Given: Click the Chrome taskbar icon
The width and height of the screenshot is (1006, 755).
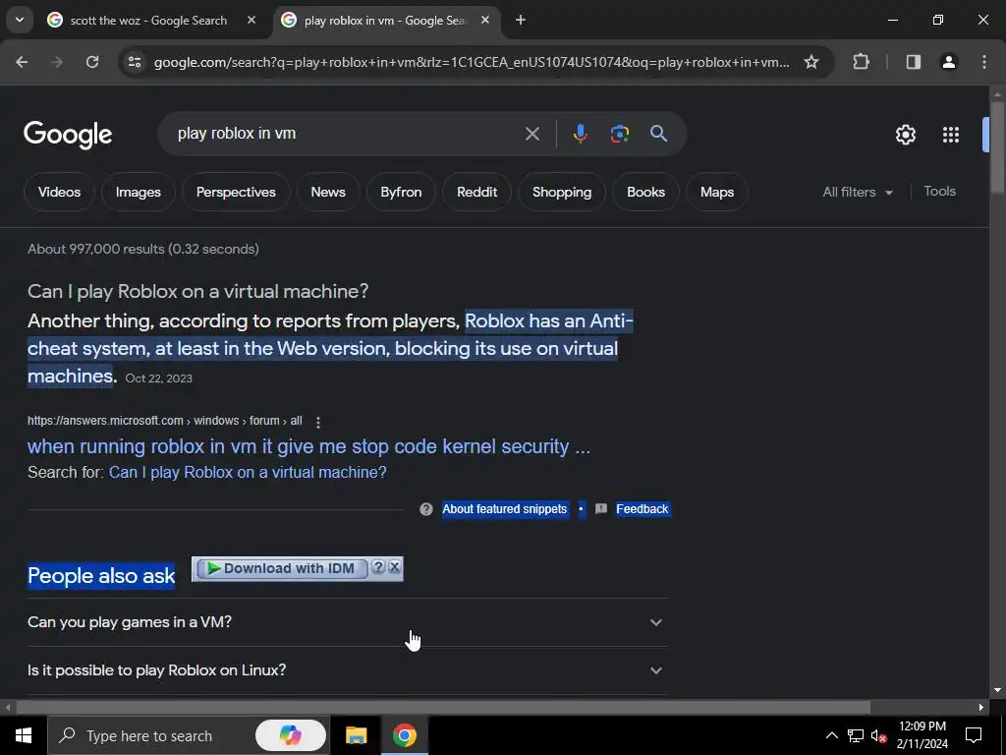Looking at the screenshot, I should click(x=404, y=735).
